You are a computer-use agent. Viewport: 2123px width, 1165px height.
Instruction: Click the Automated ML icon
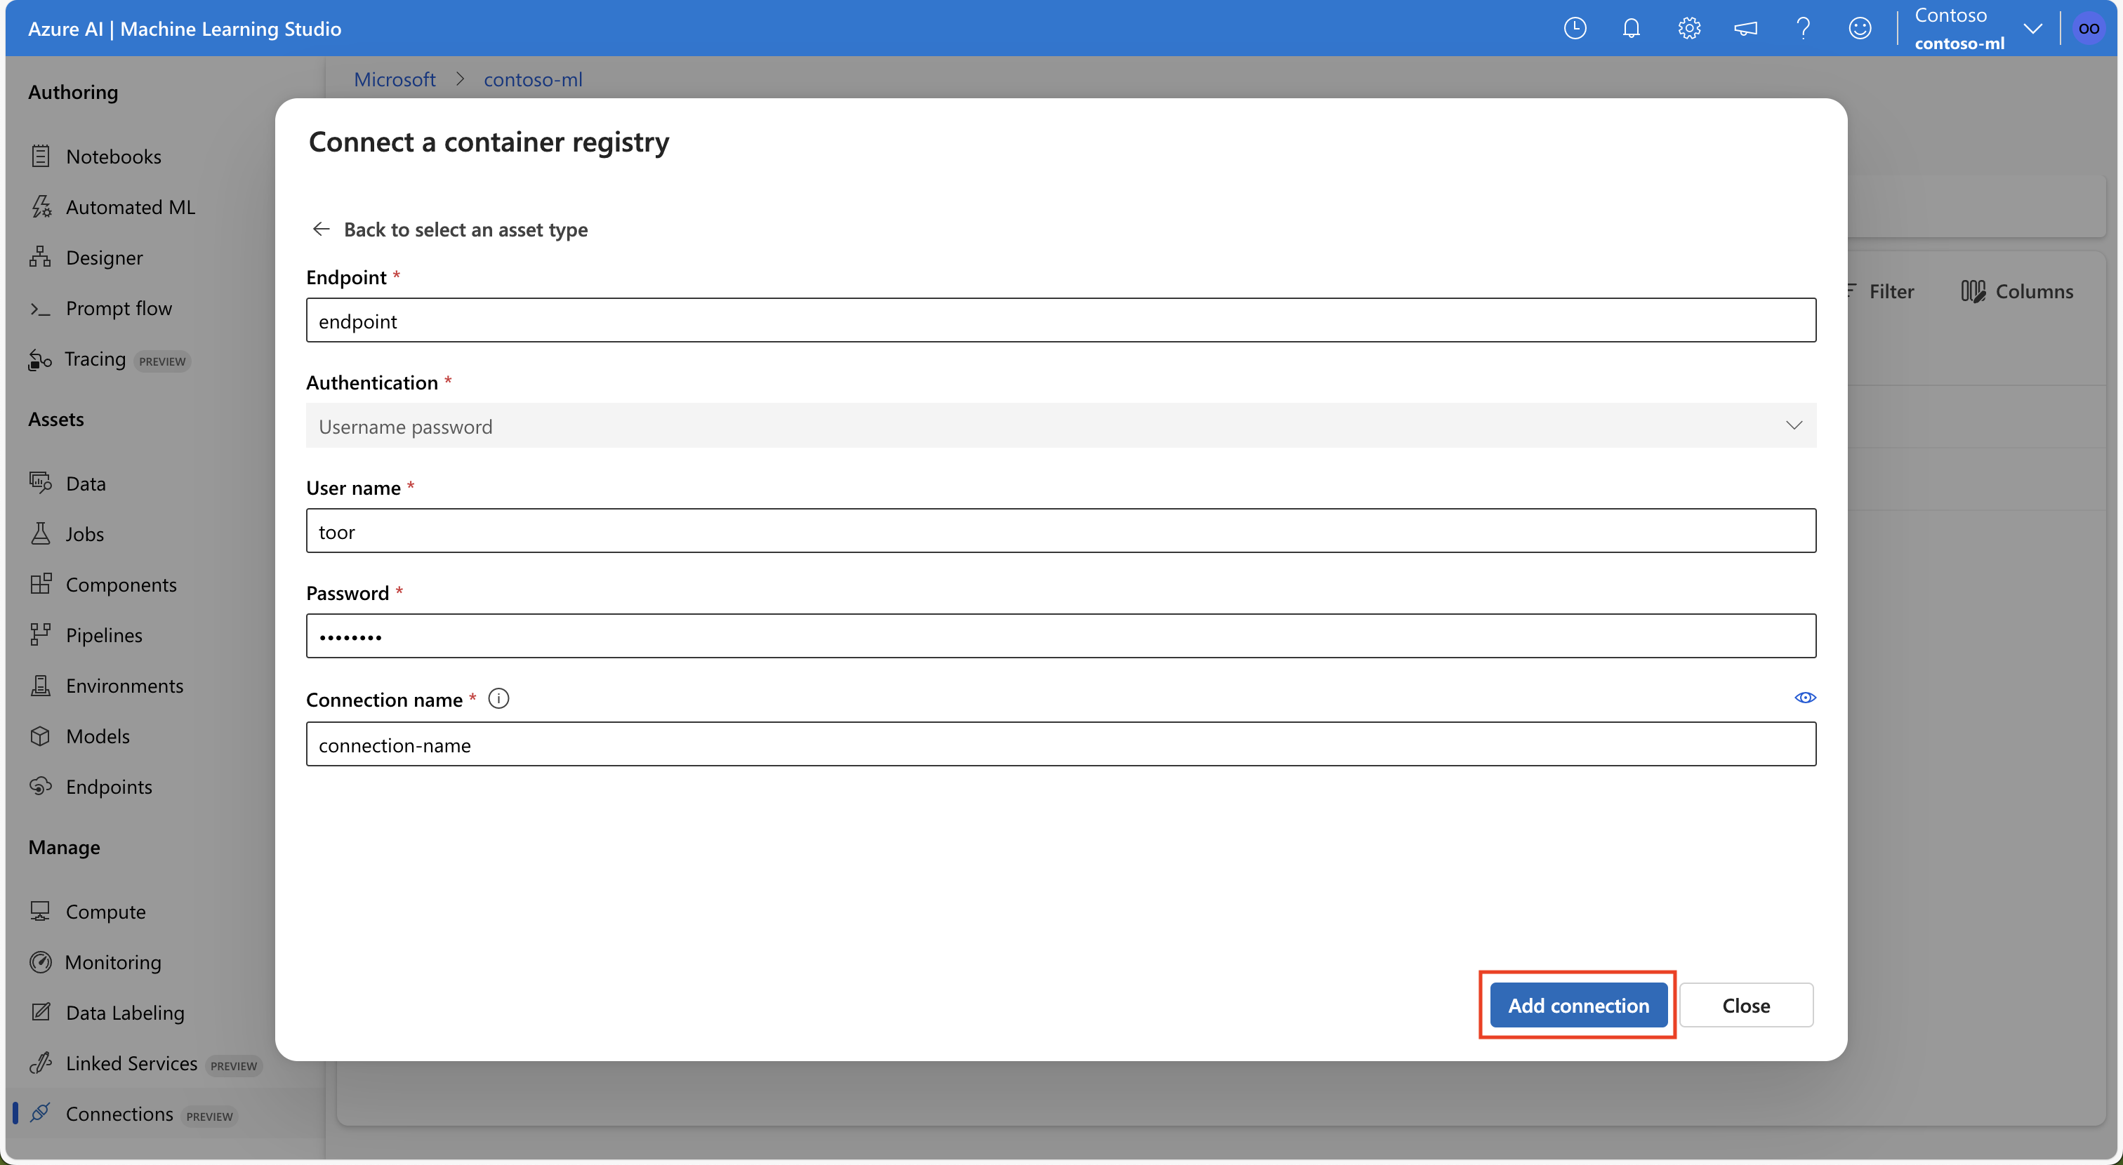(x=41, y=205)
